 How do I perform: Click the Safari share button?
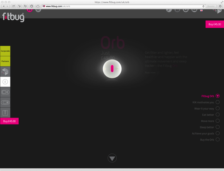(13, 6)
